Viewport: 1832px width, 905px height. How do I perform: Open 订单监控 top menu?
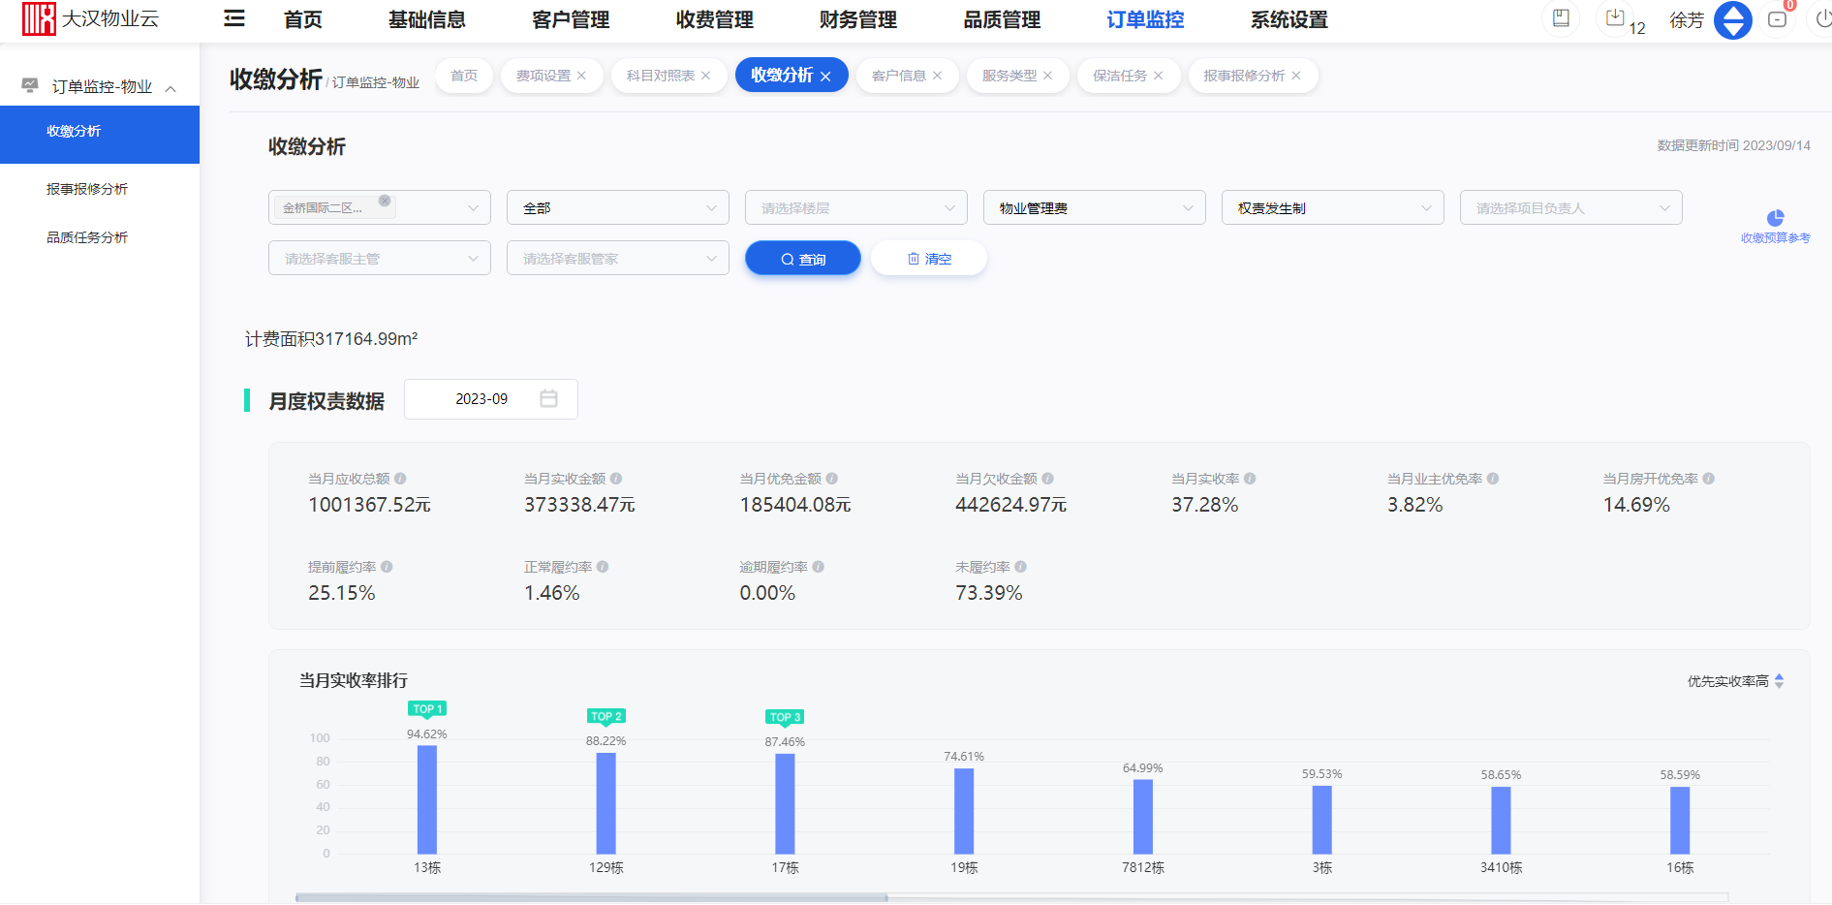coord(1145,19)
